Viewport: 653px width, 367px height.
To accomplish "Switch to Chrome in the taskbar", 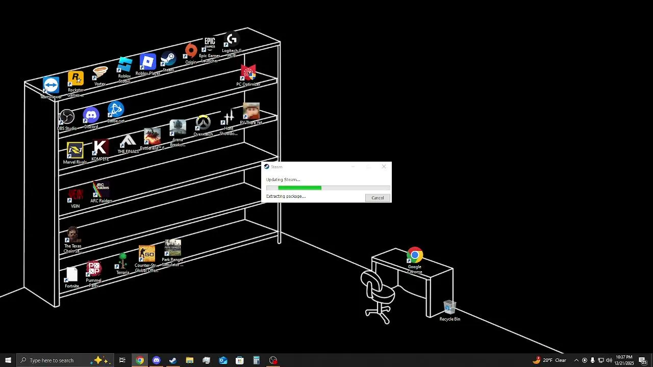I will [139, 360].
